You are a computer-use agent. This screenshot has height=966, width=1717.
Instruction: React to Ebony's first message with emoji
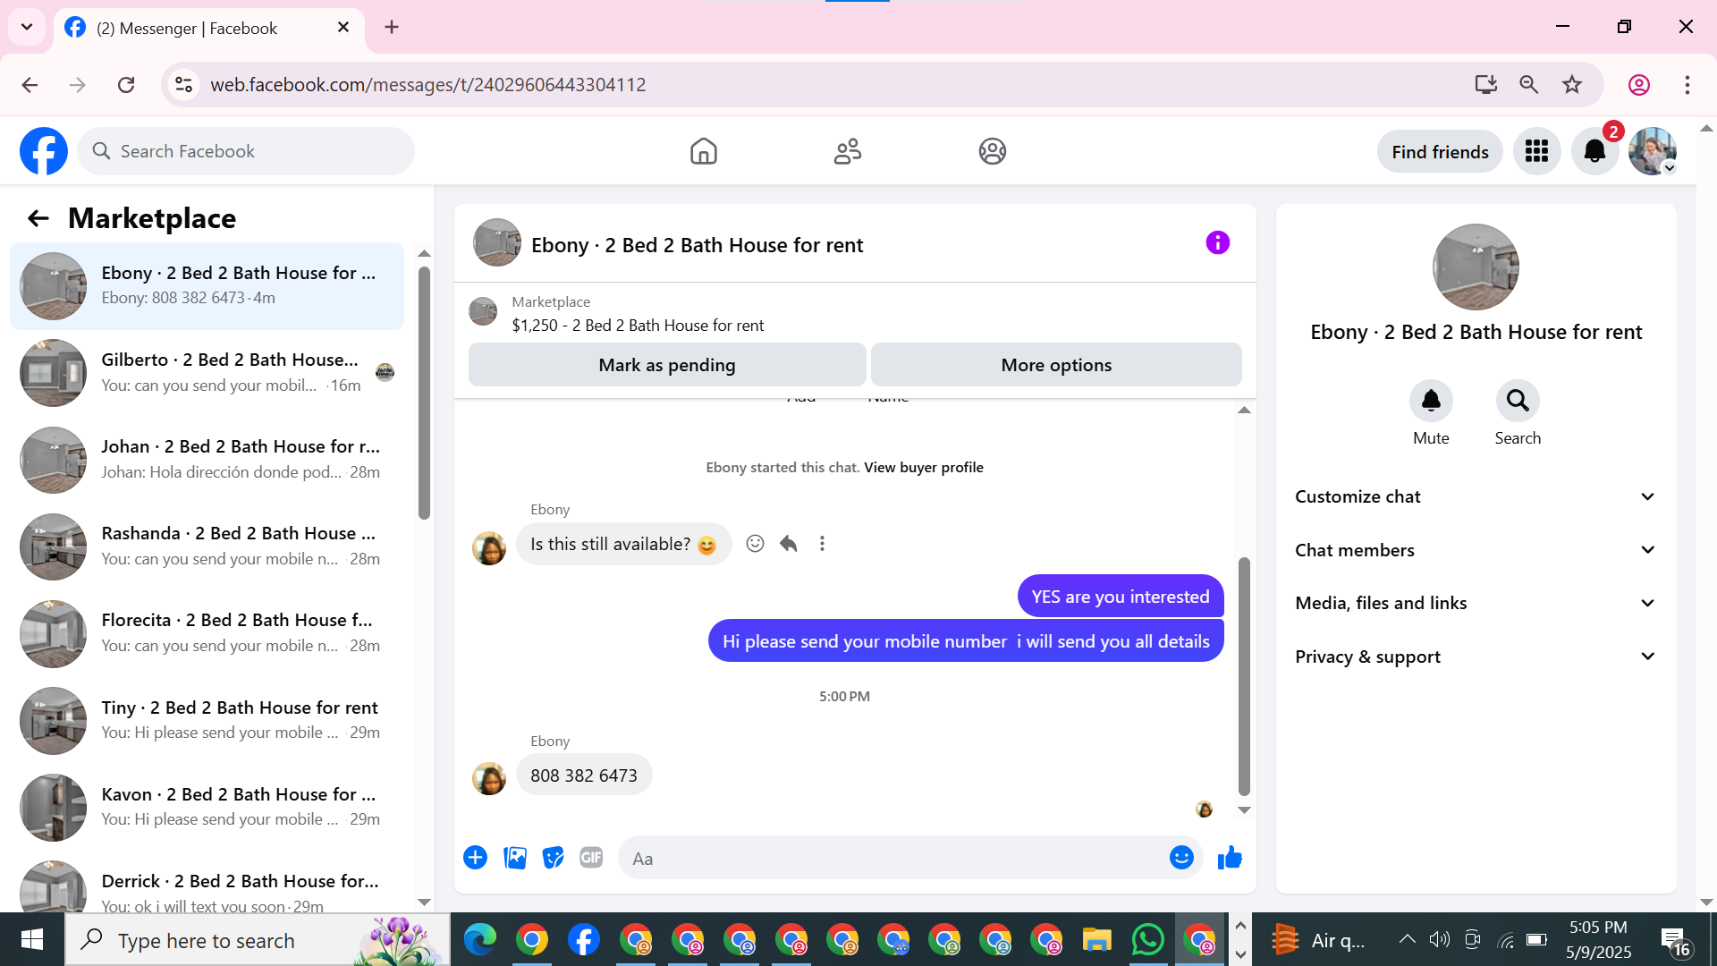755,544
